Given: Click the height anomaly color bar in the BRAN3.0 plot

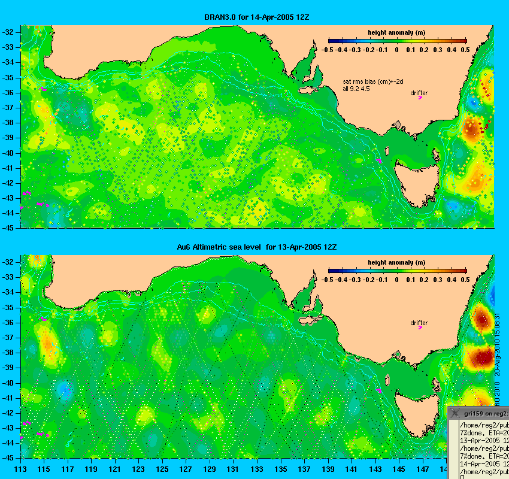Looking at the screenshot, I should (x=398, y=41).
